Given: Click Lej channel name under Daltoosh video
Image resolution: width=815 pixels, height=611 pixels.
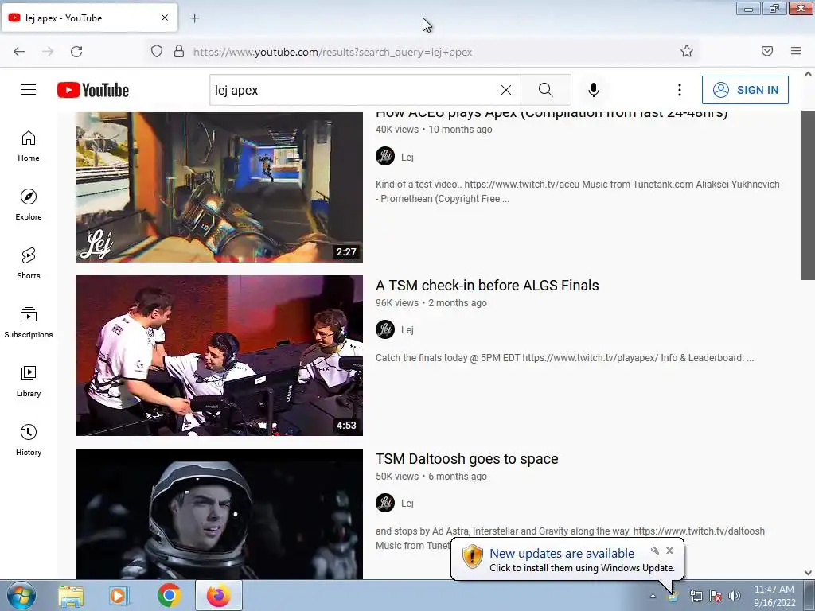Looking at the screenshot, I should (x=407, y=503).
